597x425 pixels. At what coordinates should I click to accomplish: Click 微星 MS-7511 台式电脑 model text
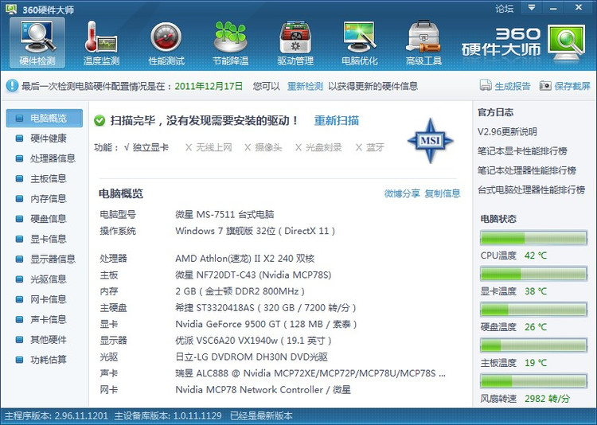click(x=224, y=214)
